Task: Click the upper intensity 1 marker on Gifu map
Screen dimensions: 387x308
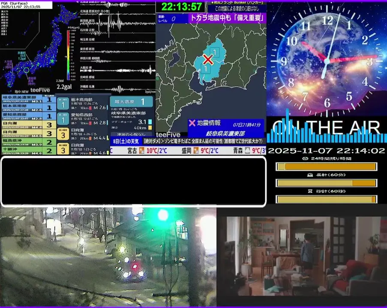Action: pyautogui.click(x=215, y=52)
